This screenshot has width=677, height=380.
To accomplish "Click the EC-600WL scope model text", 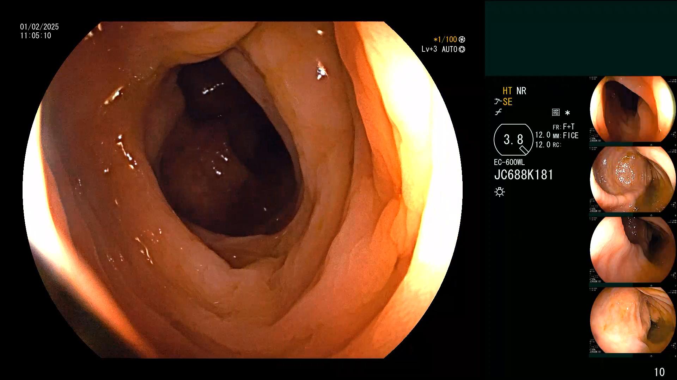I will [x=509, y=162].
